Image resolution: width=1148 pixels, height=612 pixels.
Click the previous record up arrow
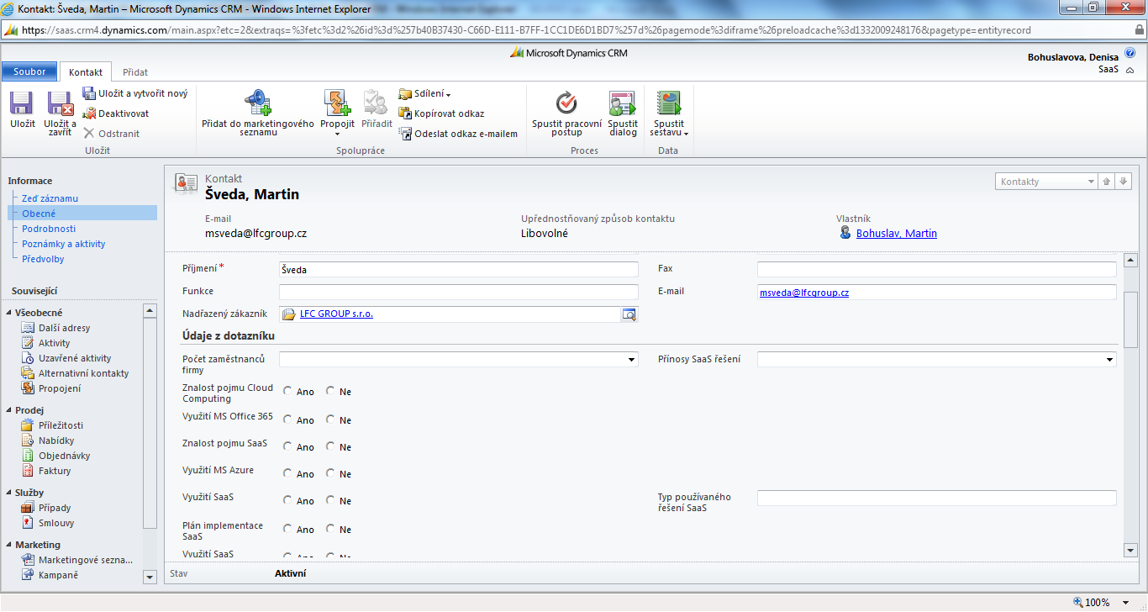(1107, 182)
